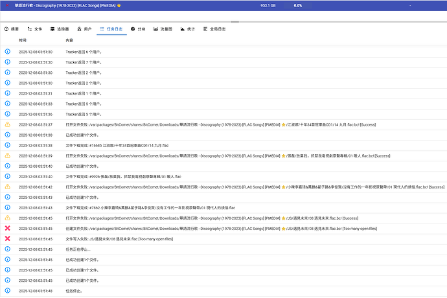Click the info icon next to 任务停止。
The height and width of the screenshot is (298, 447).
pyautogui.click(x=8, y=291)
